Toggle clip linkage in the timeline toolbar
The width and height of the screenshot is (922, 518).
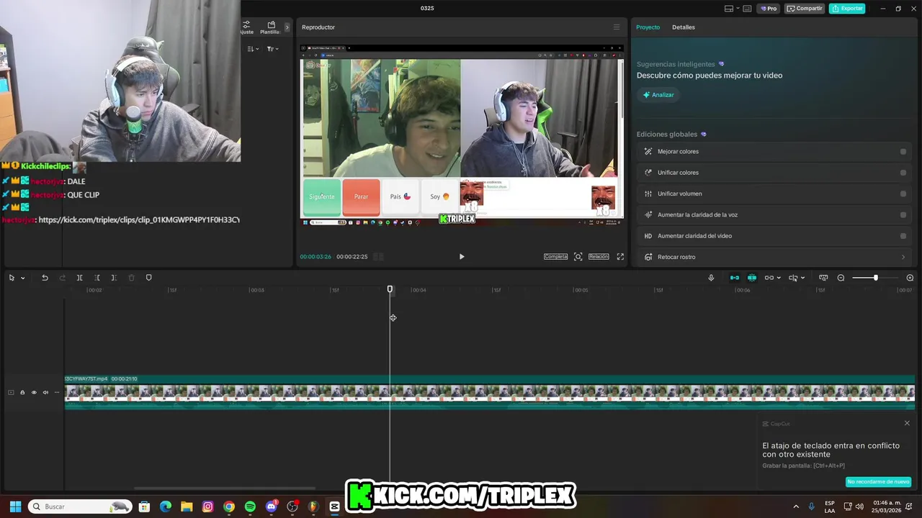tap(769, 278)
